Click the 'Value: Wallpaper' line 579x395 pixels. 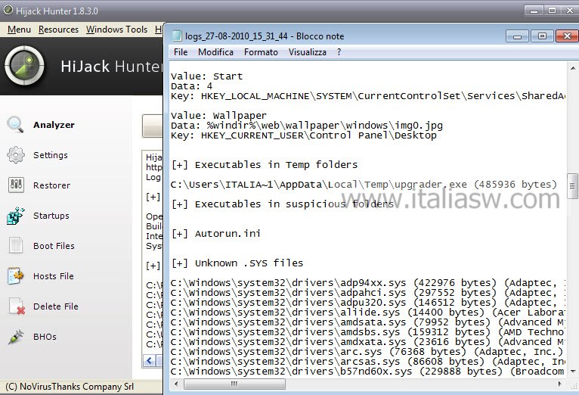tap(218, 116)
